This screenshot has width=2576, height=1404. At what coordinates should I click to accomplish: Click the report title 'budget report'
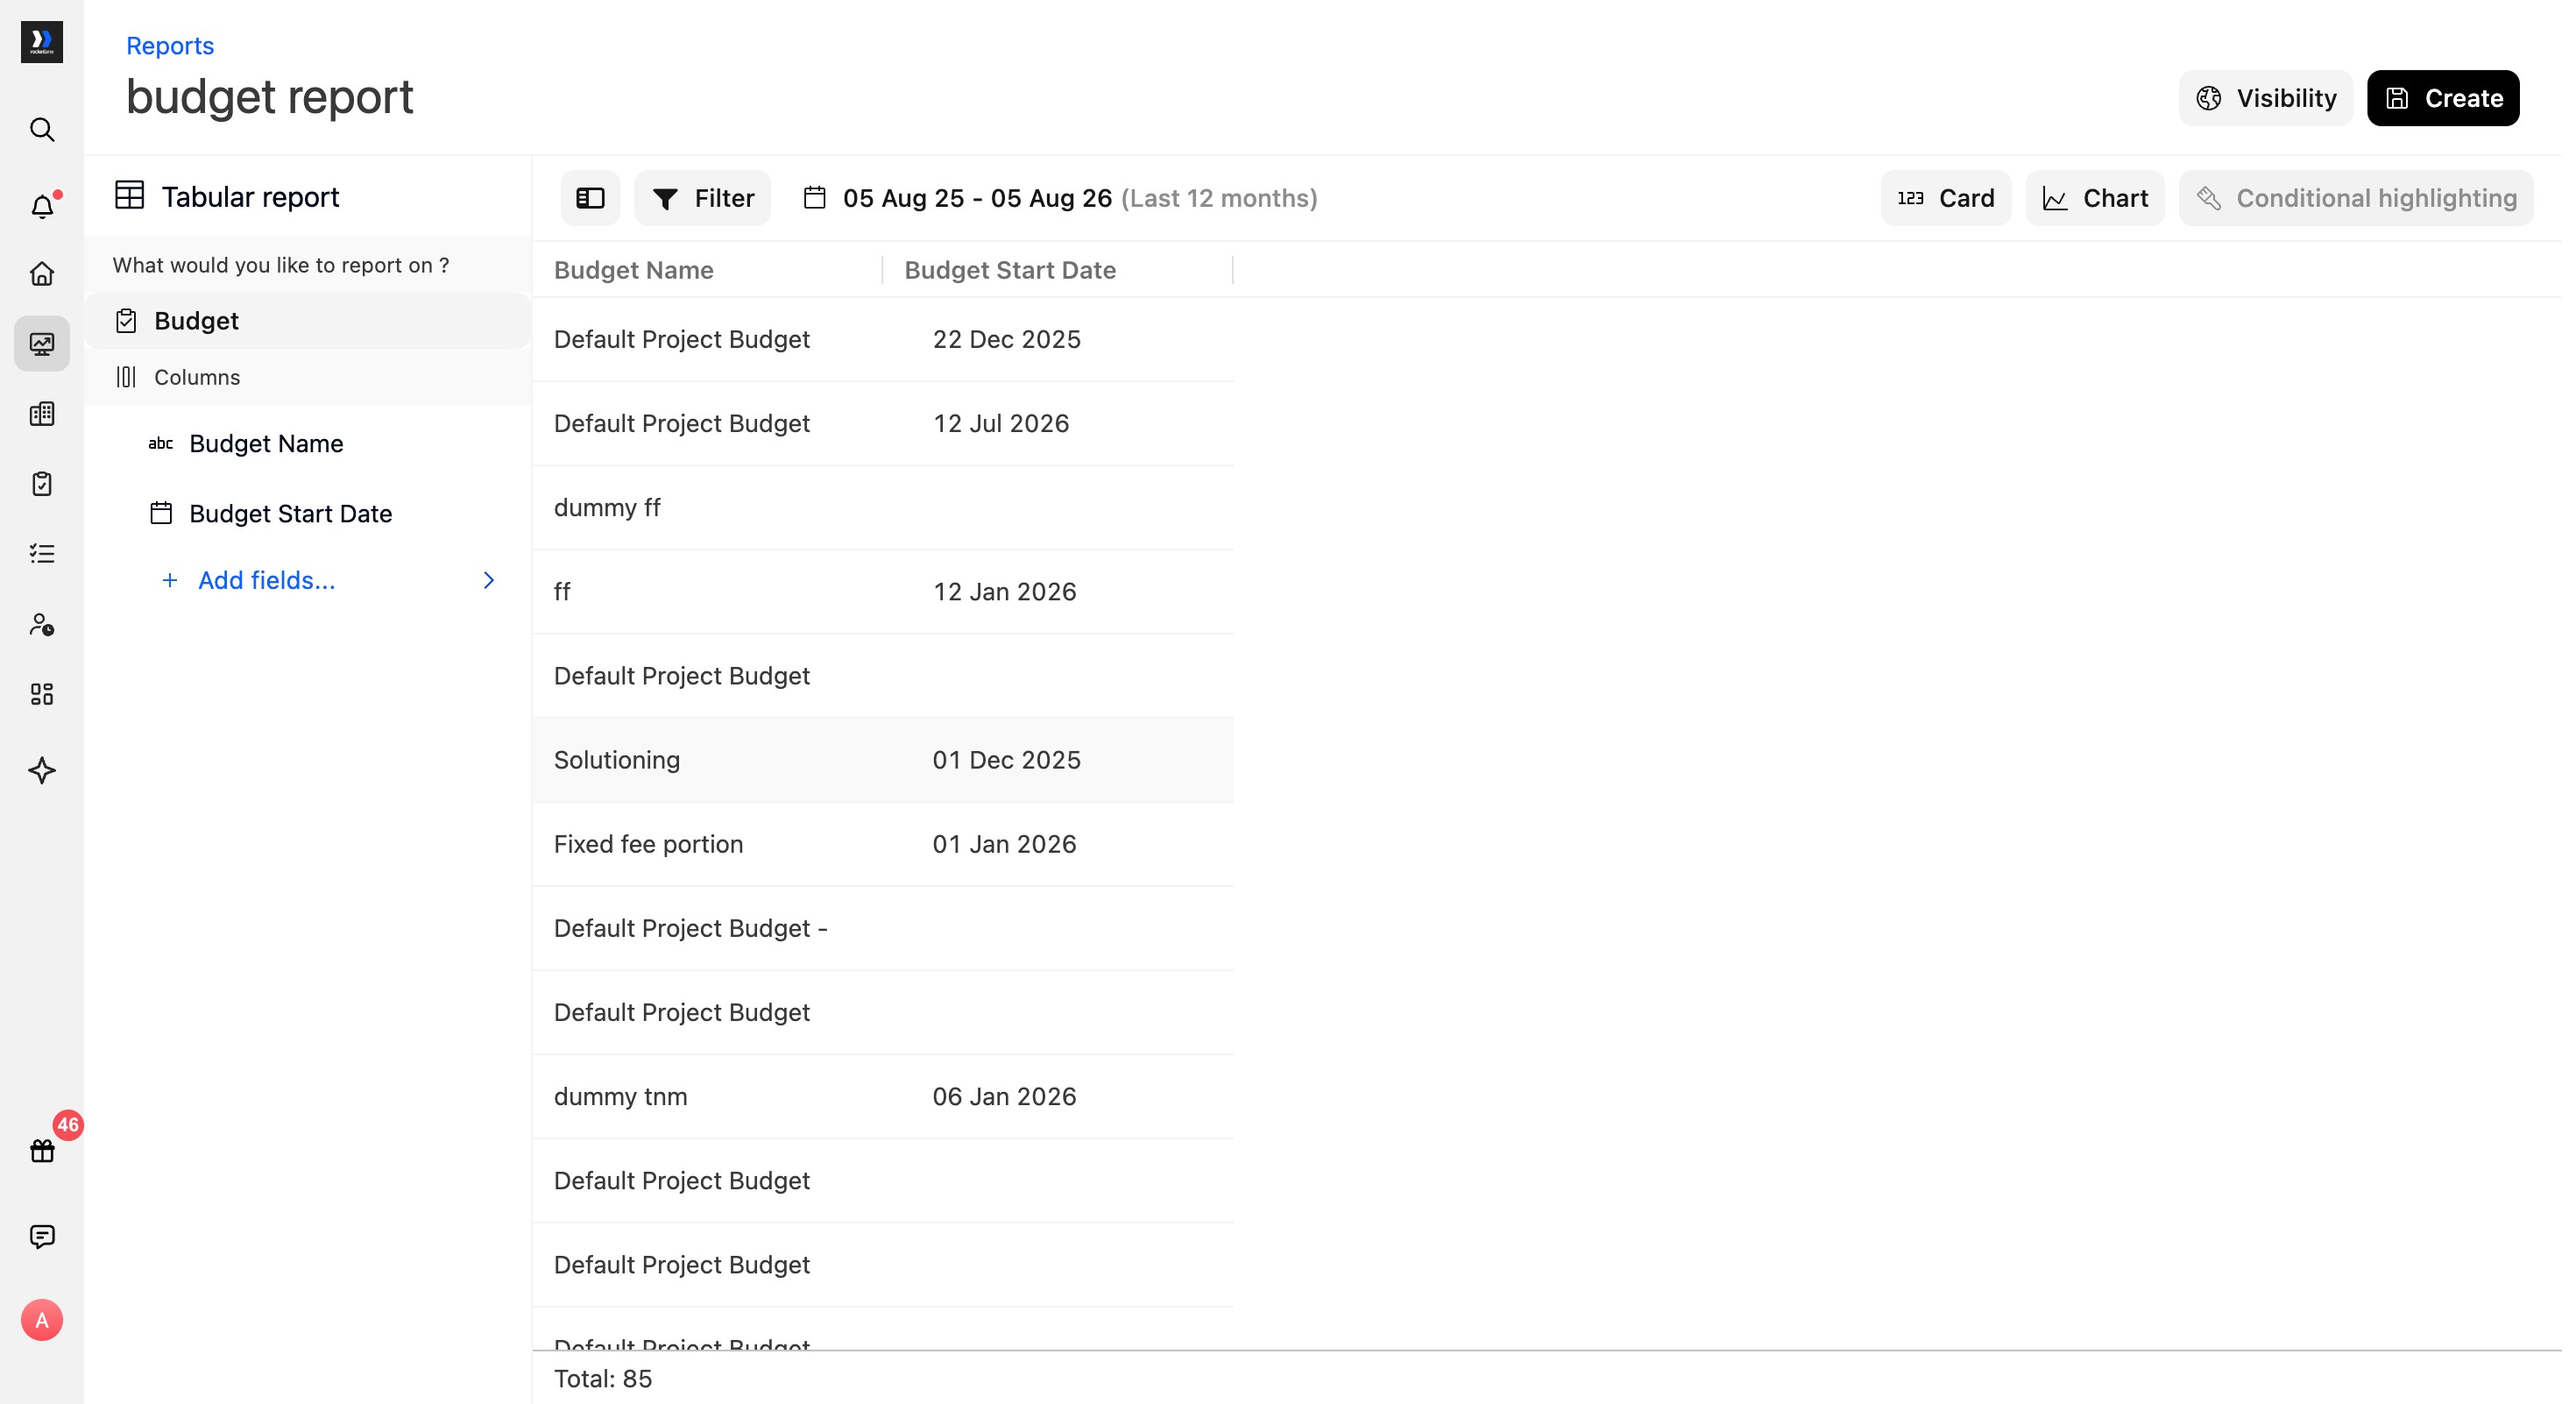[270, 97]
